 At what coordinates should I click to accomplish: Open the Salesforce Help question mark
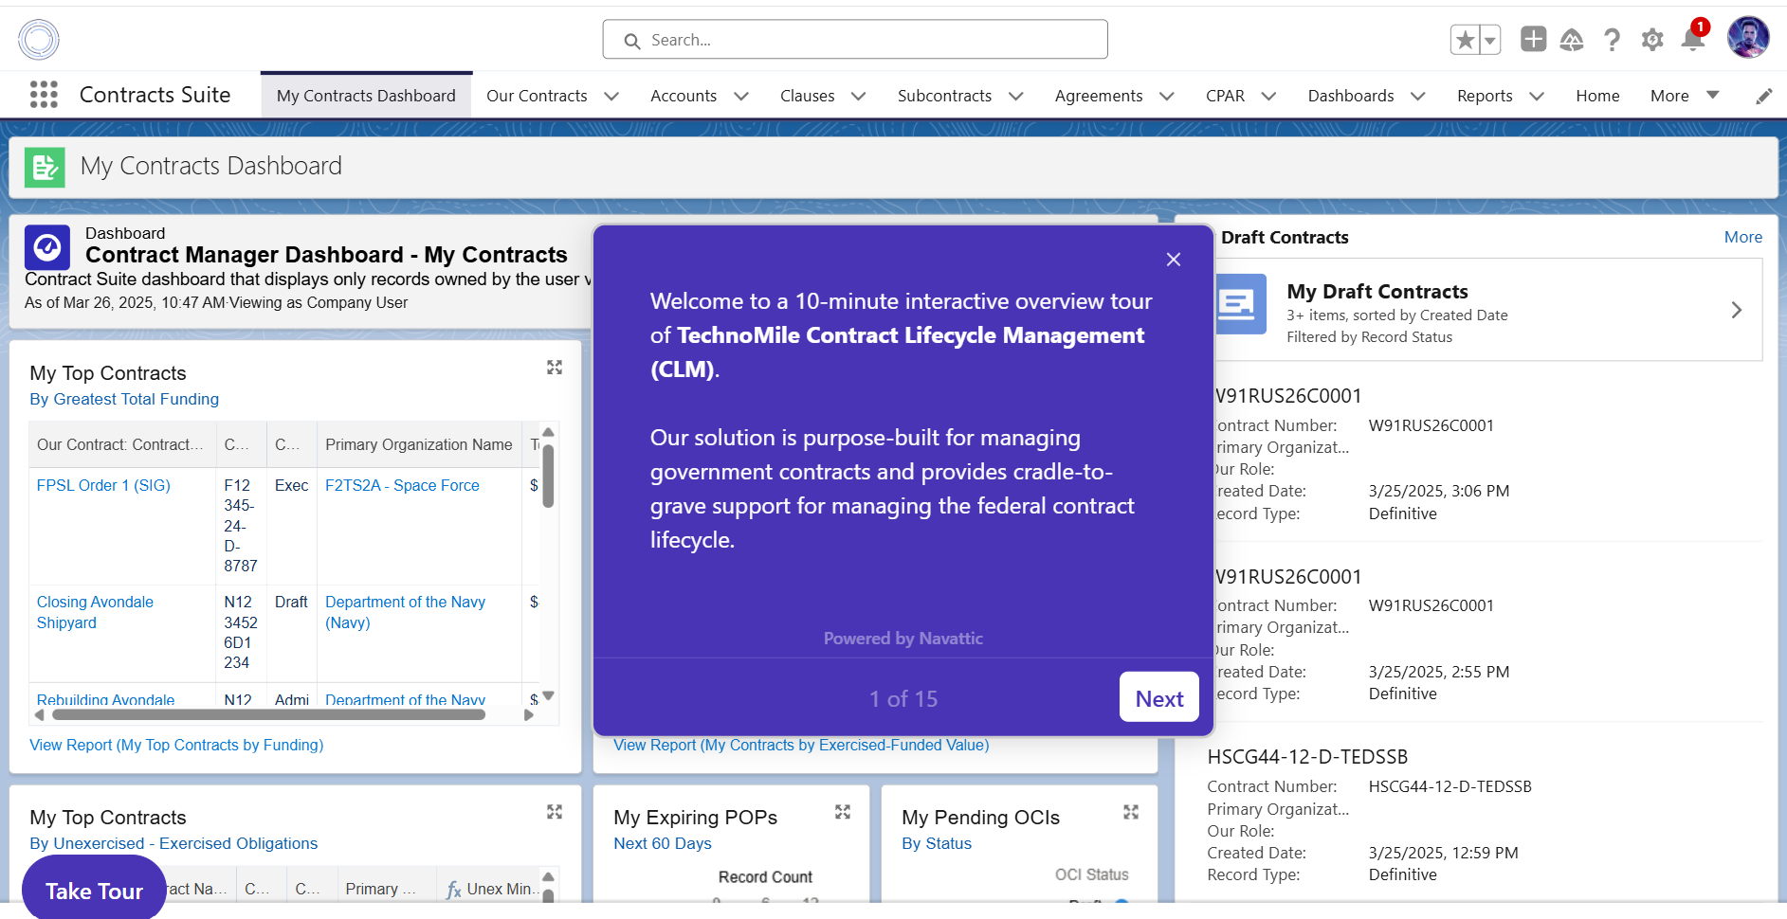tap(1612, 40)
